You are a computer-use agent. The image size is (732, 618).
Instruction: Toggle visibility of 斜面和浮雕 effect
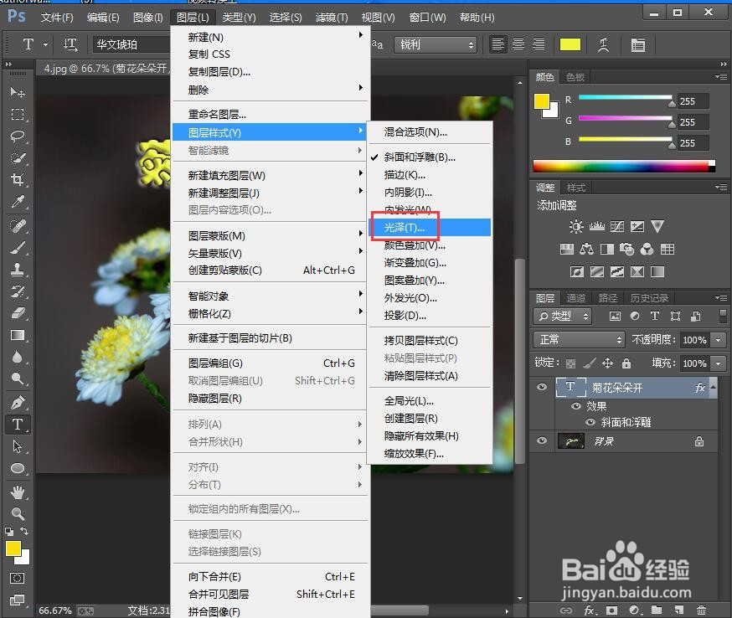point(590,422)
